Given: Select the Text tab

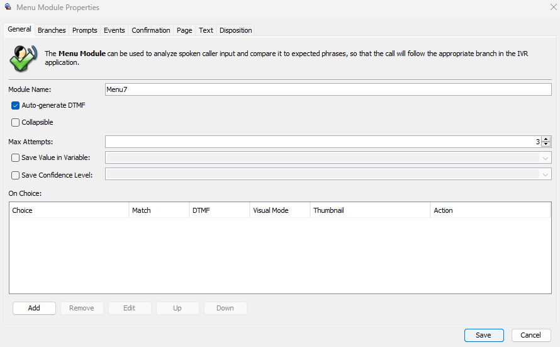Looking at the screenshot, I should coord(206,30).
